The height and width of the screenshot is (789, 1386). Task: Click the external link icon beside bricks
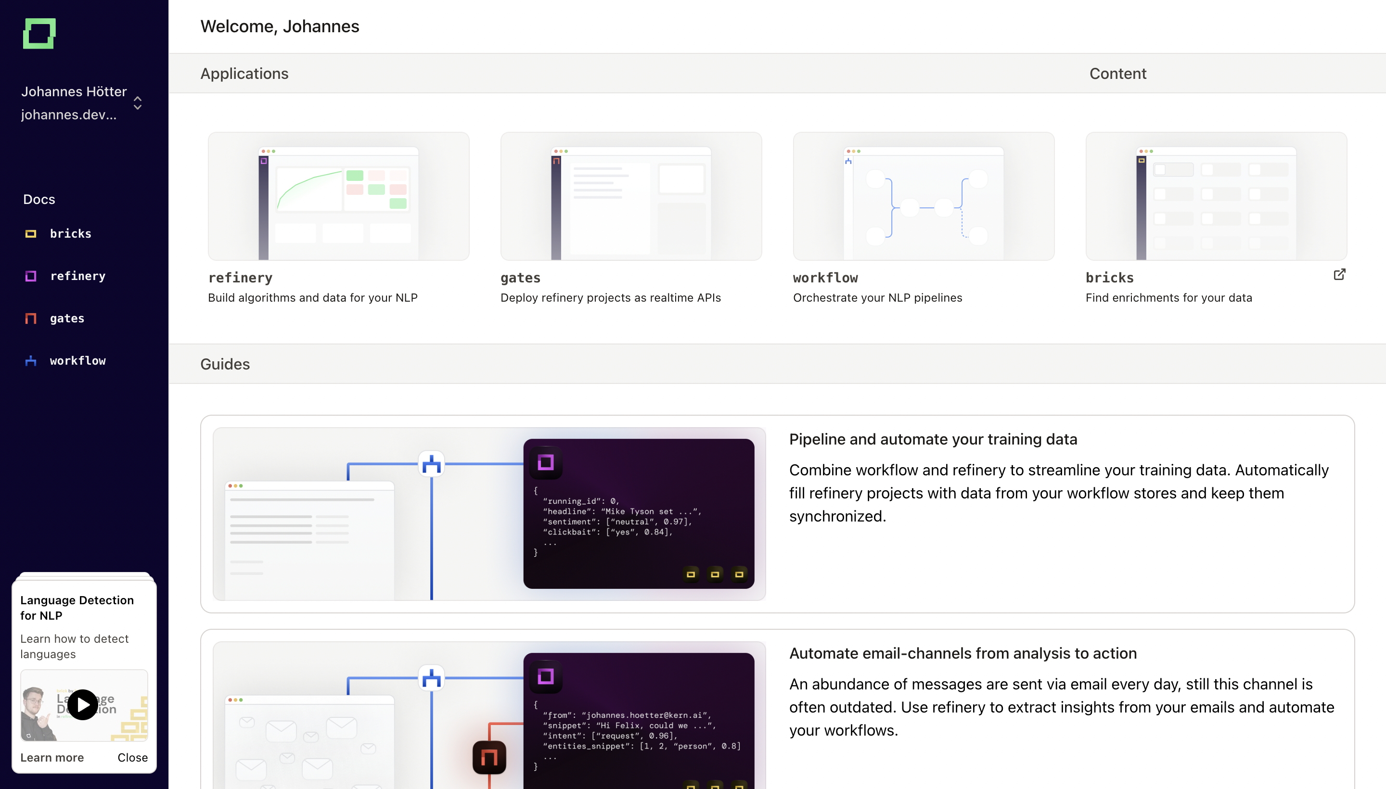(1339, 275)
